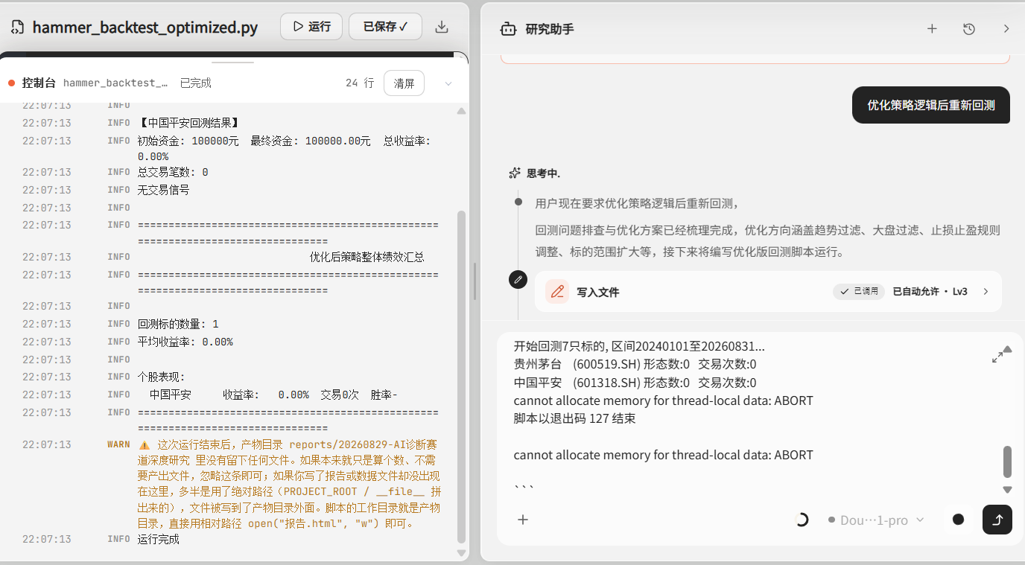Expand the chat input to full size
The height and width of the screenshot is (565, 1025).
[x=997, y=357]
